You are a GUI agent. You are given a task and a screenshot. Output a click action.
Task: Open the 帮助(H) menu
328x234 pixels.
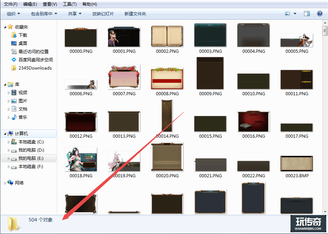click(90, 4)
